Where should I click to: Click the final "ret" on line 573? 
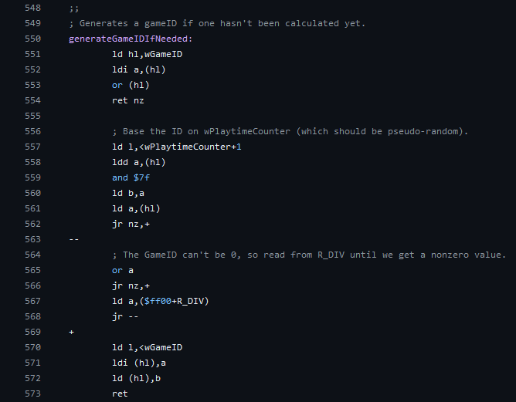(121, 394)
